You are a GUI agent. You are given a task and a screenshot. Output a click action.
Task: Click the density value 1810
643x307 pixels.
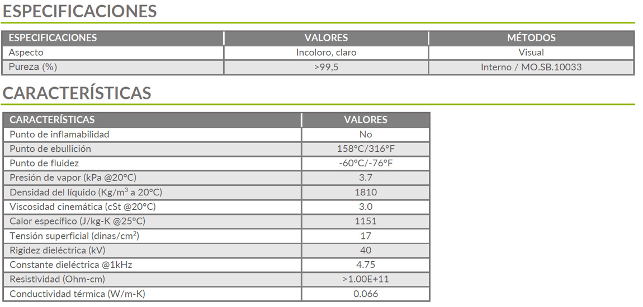tap(365, 193)
